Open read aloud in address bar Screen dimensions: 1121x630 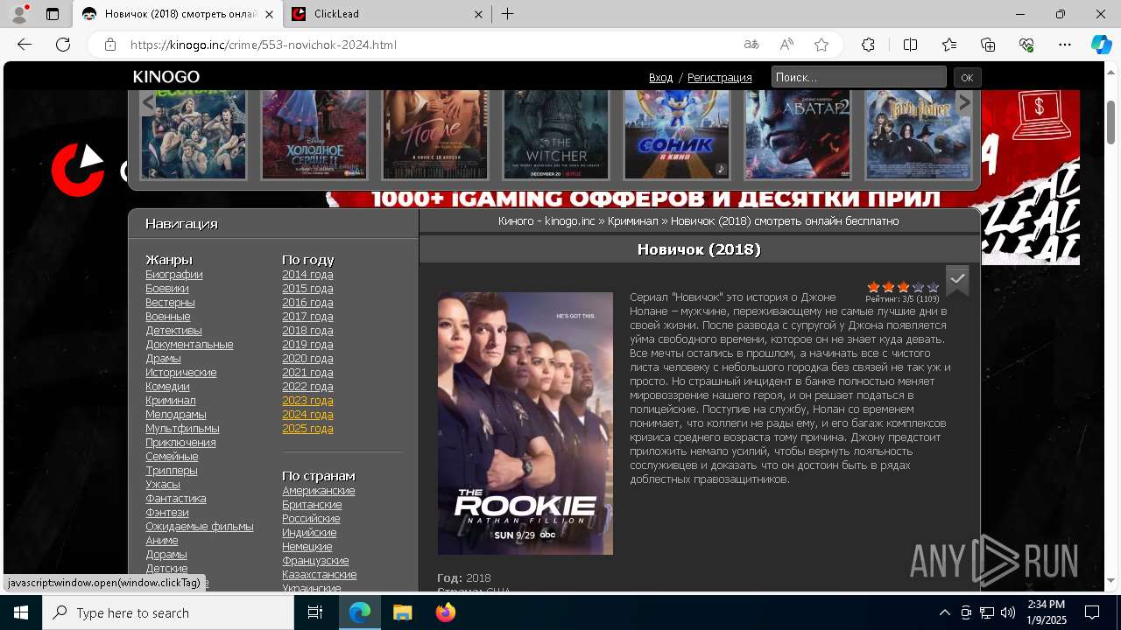(x=786, y=45)
